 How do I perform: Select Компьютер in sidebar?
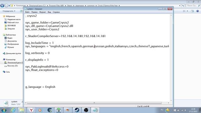[10, 60]
